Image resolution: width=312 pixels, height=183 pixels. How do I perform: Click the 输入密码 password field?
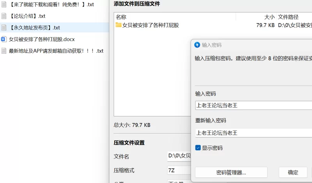click(253, 105)
